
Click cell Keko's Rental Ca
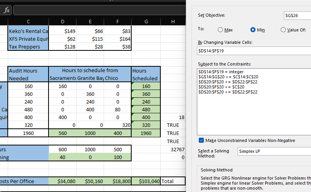(28, 31)
